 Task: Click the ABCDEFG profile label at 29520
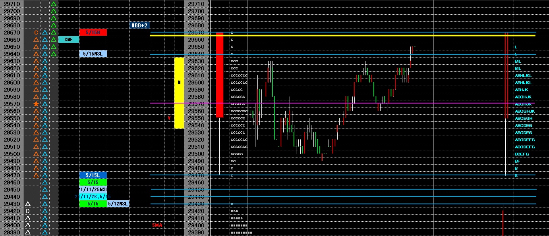click(524, 140)
